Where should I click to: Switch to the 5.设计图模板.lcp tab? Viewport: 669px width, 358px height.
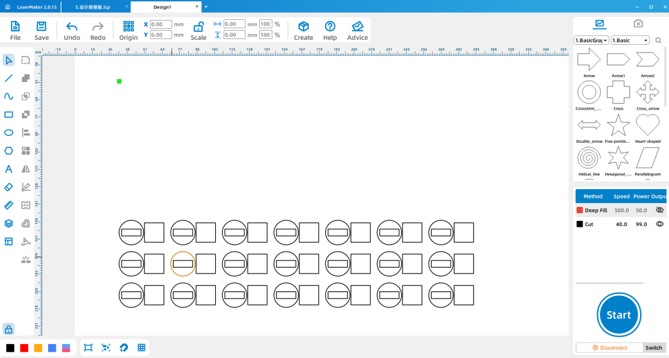(93, 7)
